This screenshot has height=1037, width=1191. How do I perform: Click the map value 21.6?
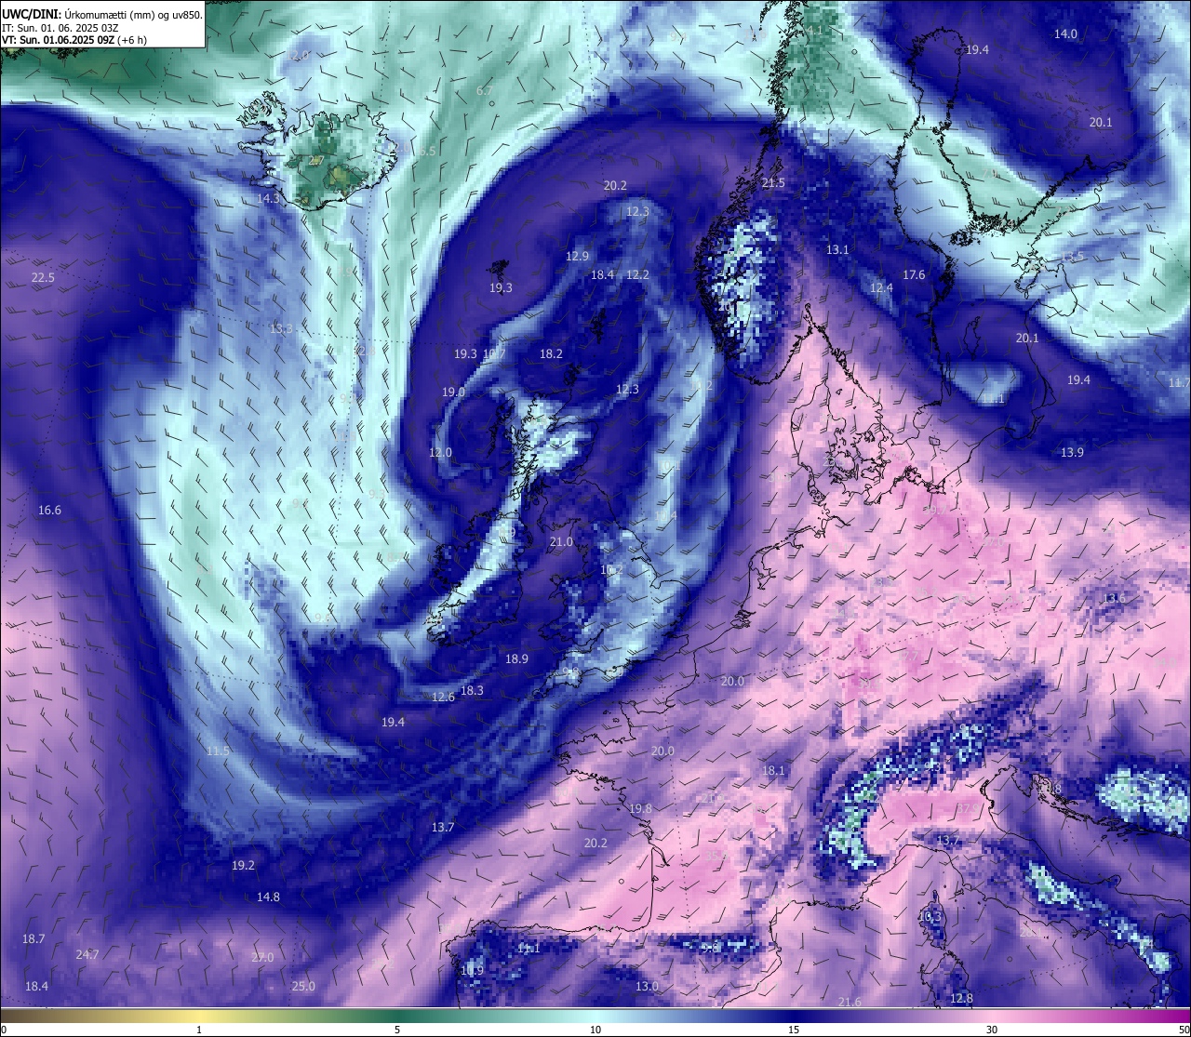850,1003
